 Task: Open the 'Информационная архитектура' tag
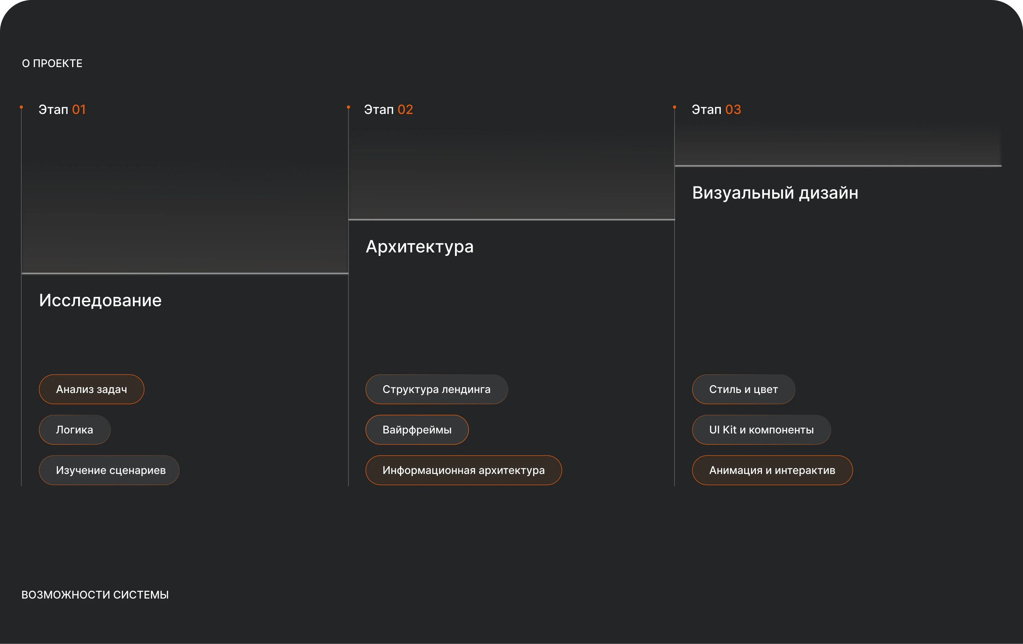click(463, 470)
